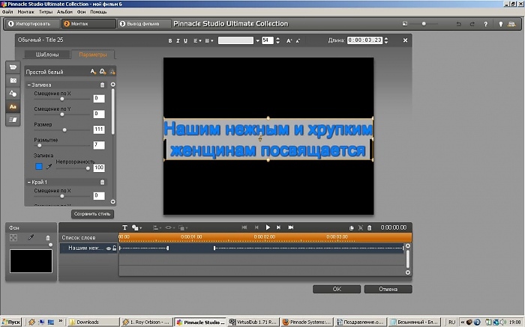Step back one frame

(x=256, y=227)
